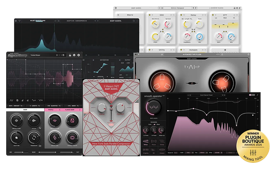Open the white circular settings icon in Hyperwarp
The image size is (276, 169).
(x=79, y=55)
